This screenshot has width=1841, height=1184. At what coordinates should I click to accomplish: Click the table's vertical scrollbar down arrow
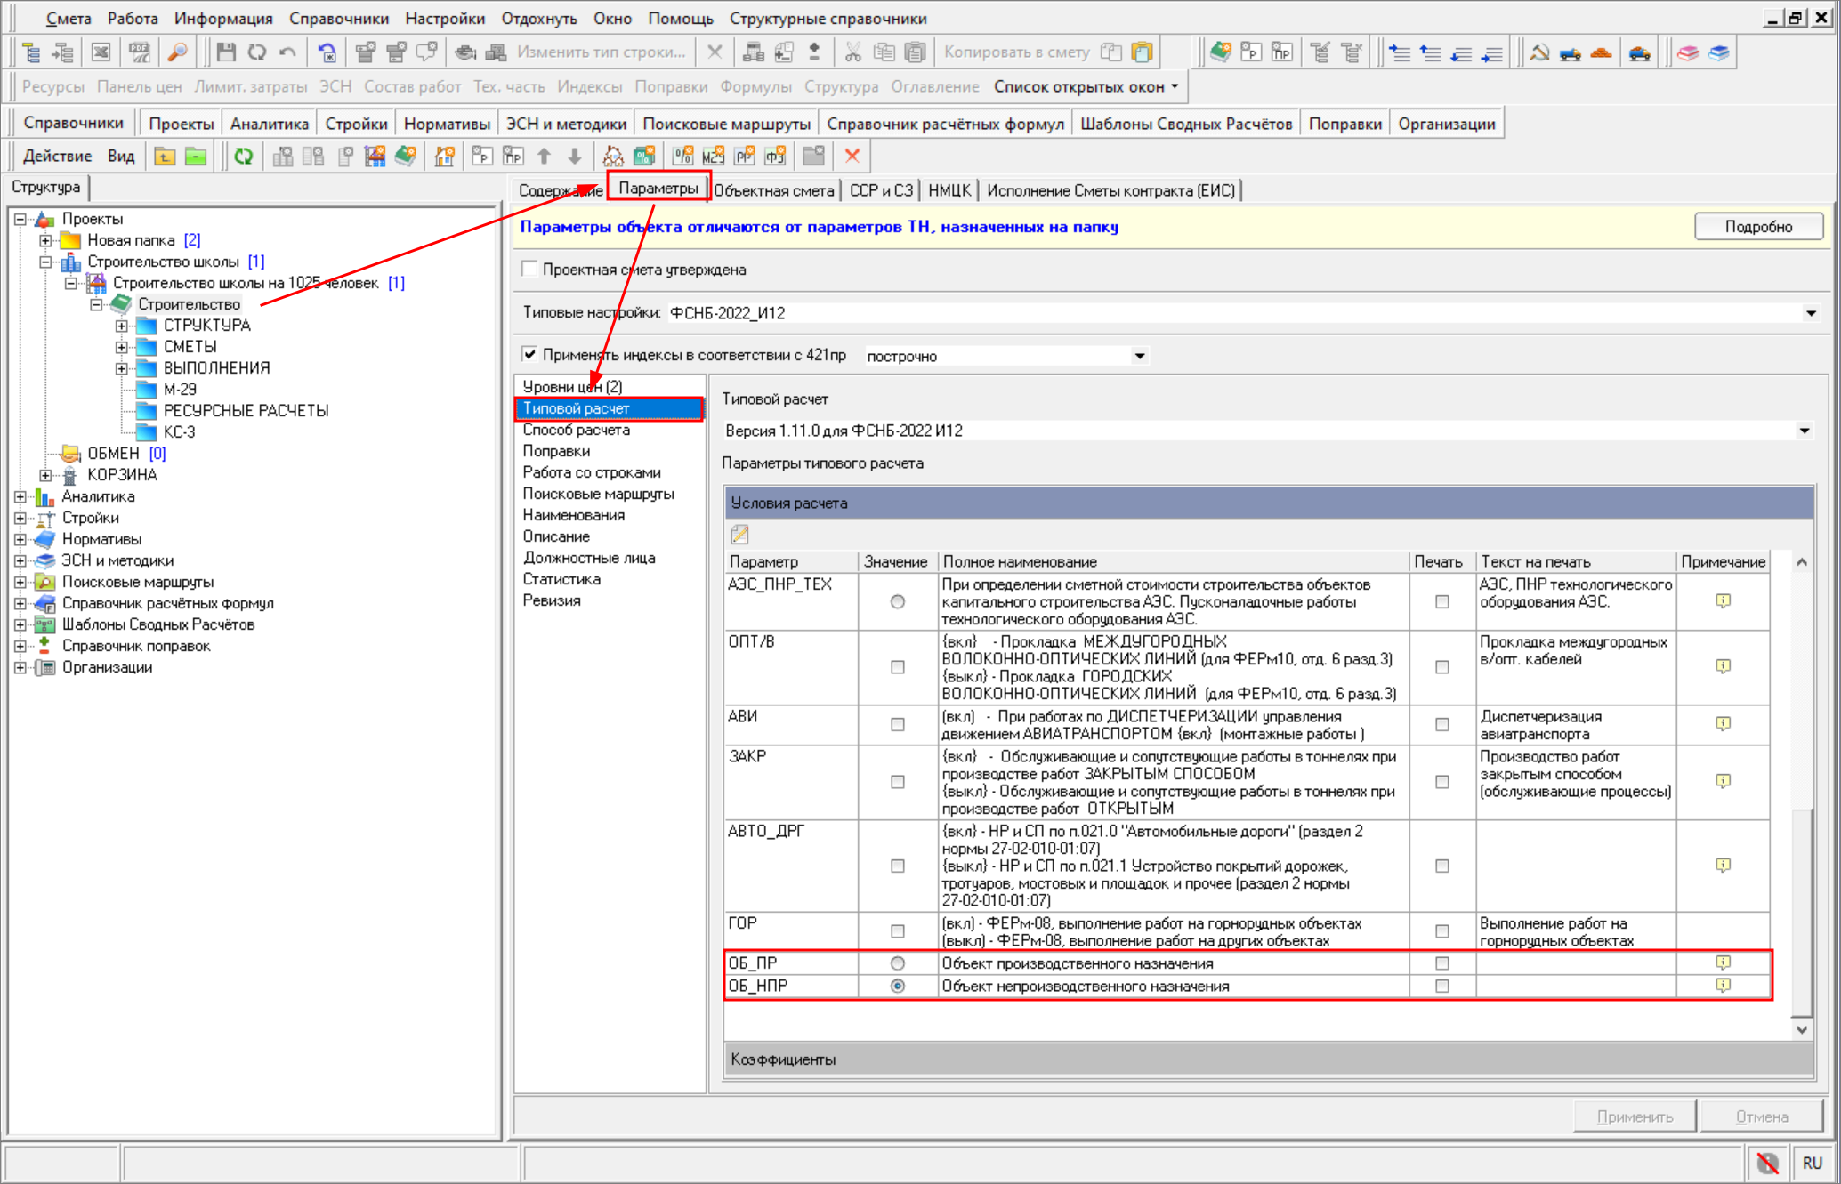tap(1801, 1029)
